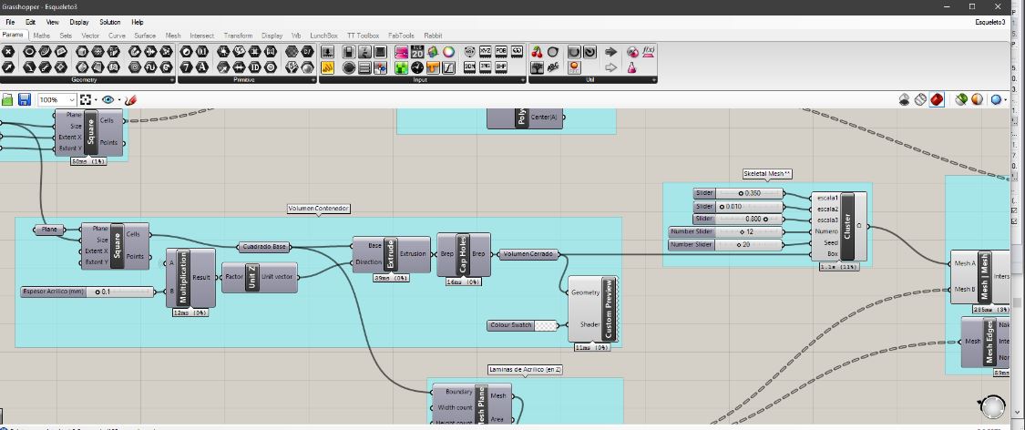Choose the Point parameter 'x' hexagon icon
This screenshot has width=1025, height=430.
(x=8, y=51)
